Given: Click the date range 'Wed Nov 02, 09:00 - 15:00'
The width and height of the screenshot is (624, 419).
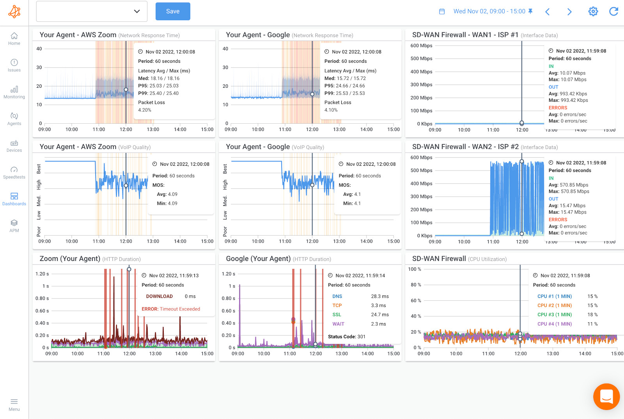Looking at the screenshot, I should tap(489, 11).
